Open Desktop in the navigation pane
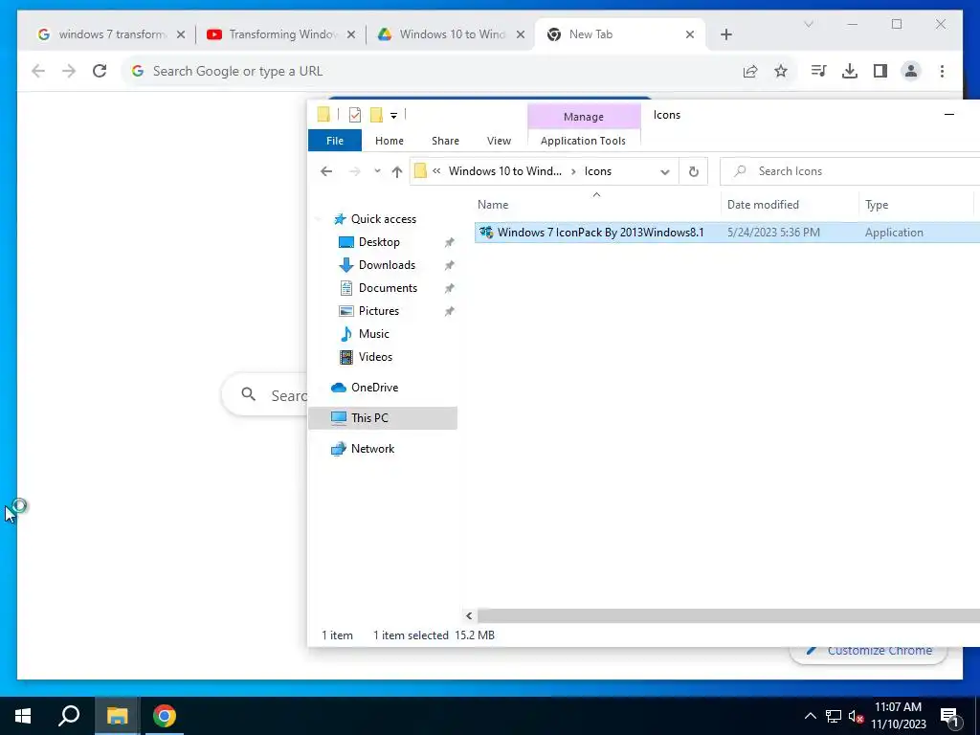Image resolution: width=980 pixels, height=735 pixels. pos(379,242)
